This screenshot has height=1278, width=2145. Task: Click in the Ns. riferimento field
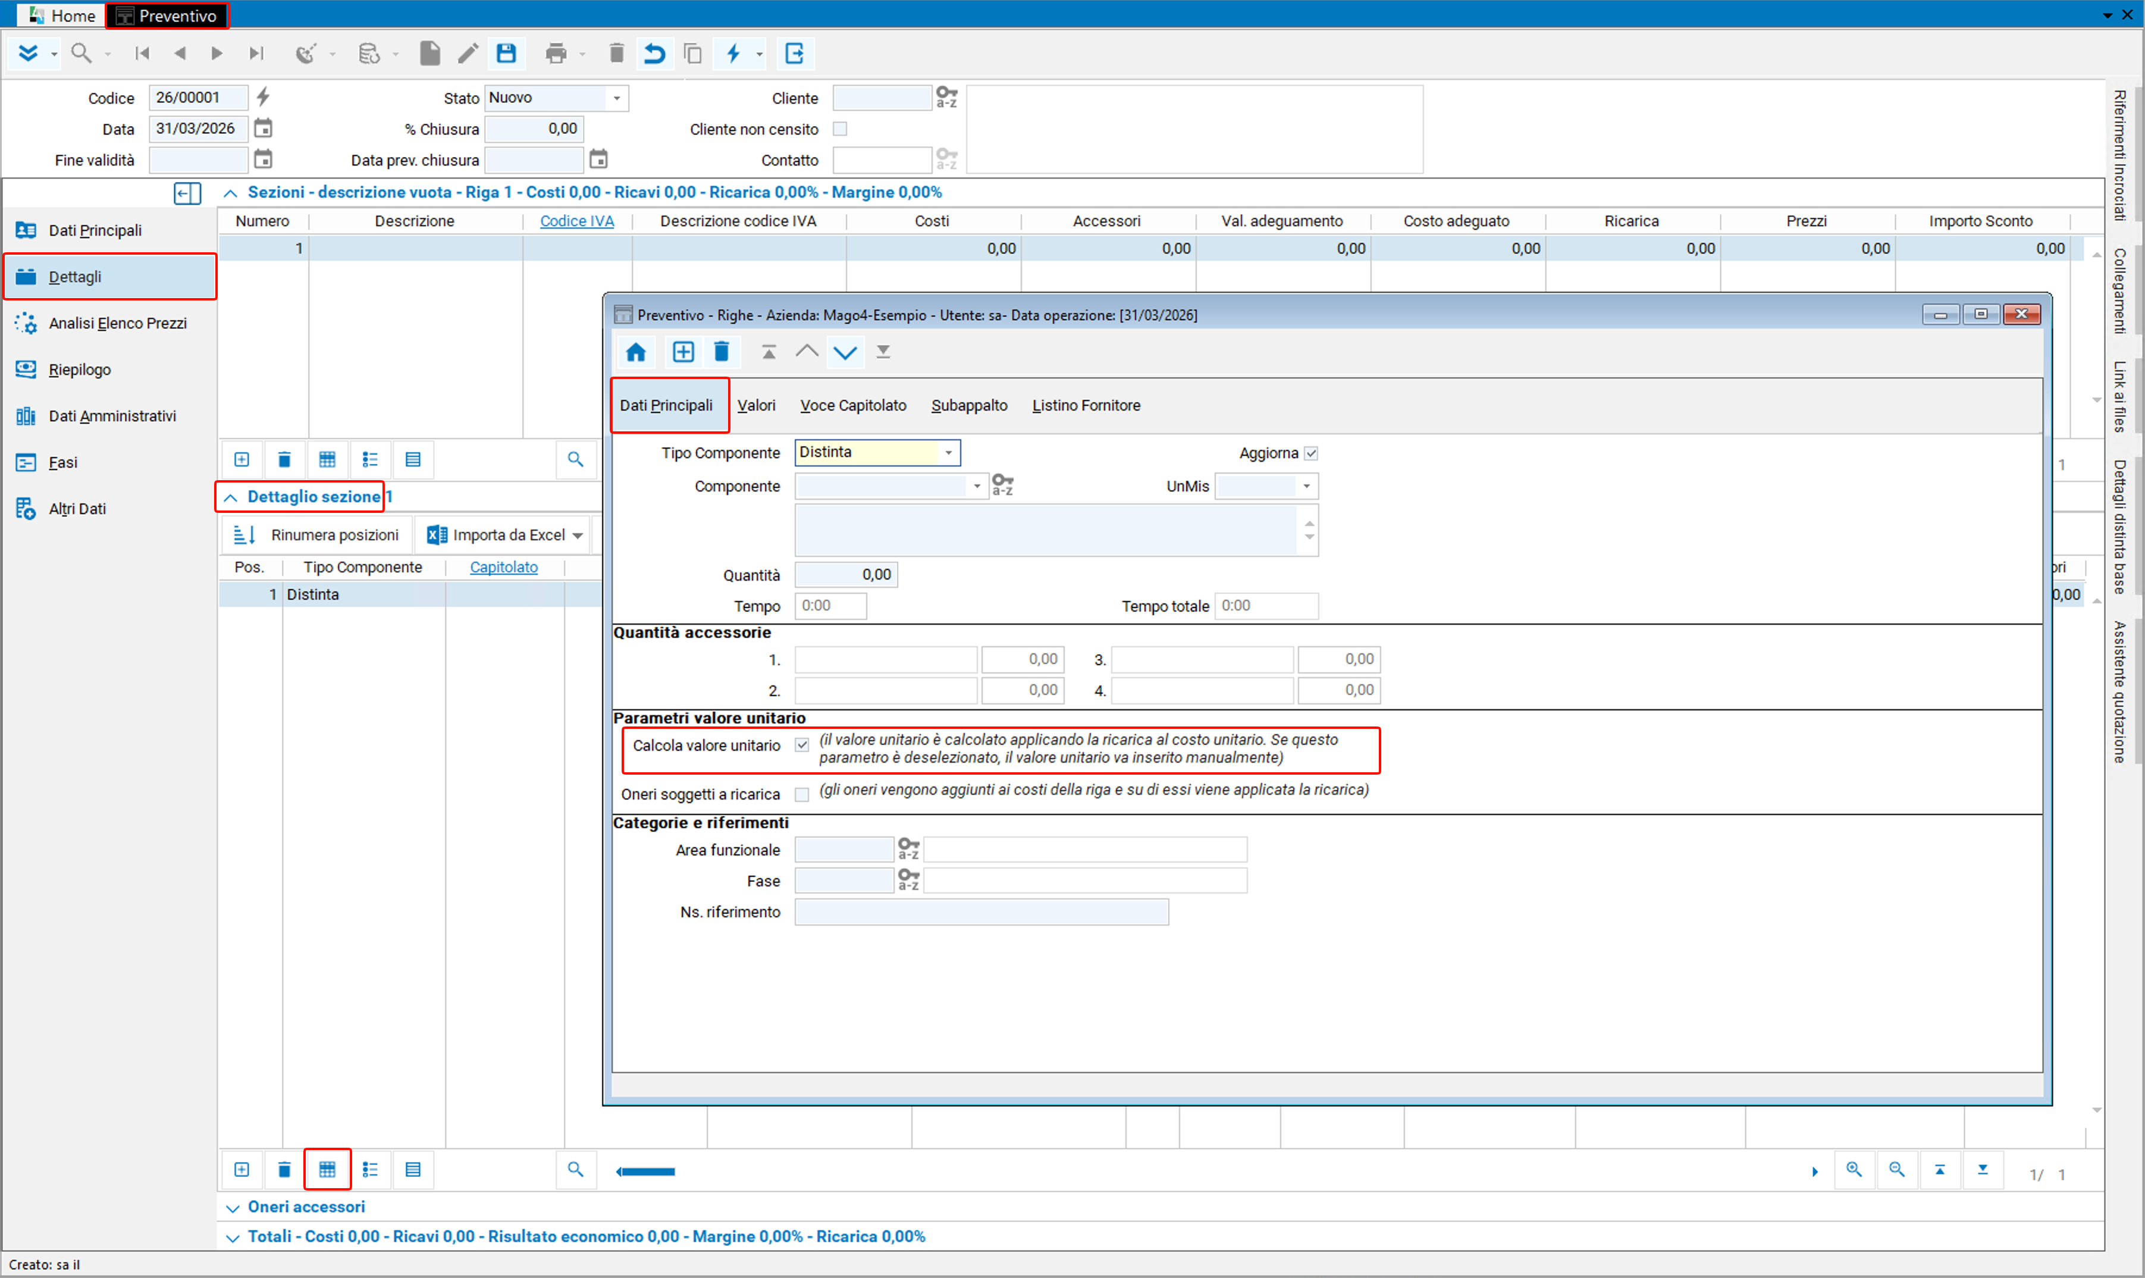(981, 911)
